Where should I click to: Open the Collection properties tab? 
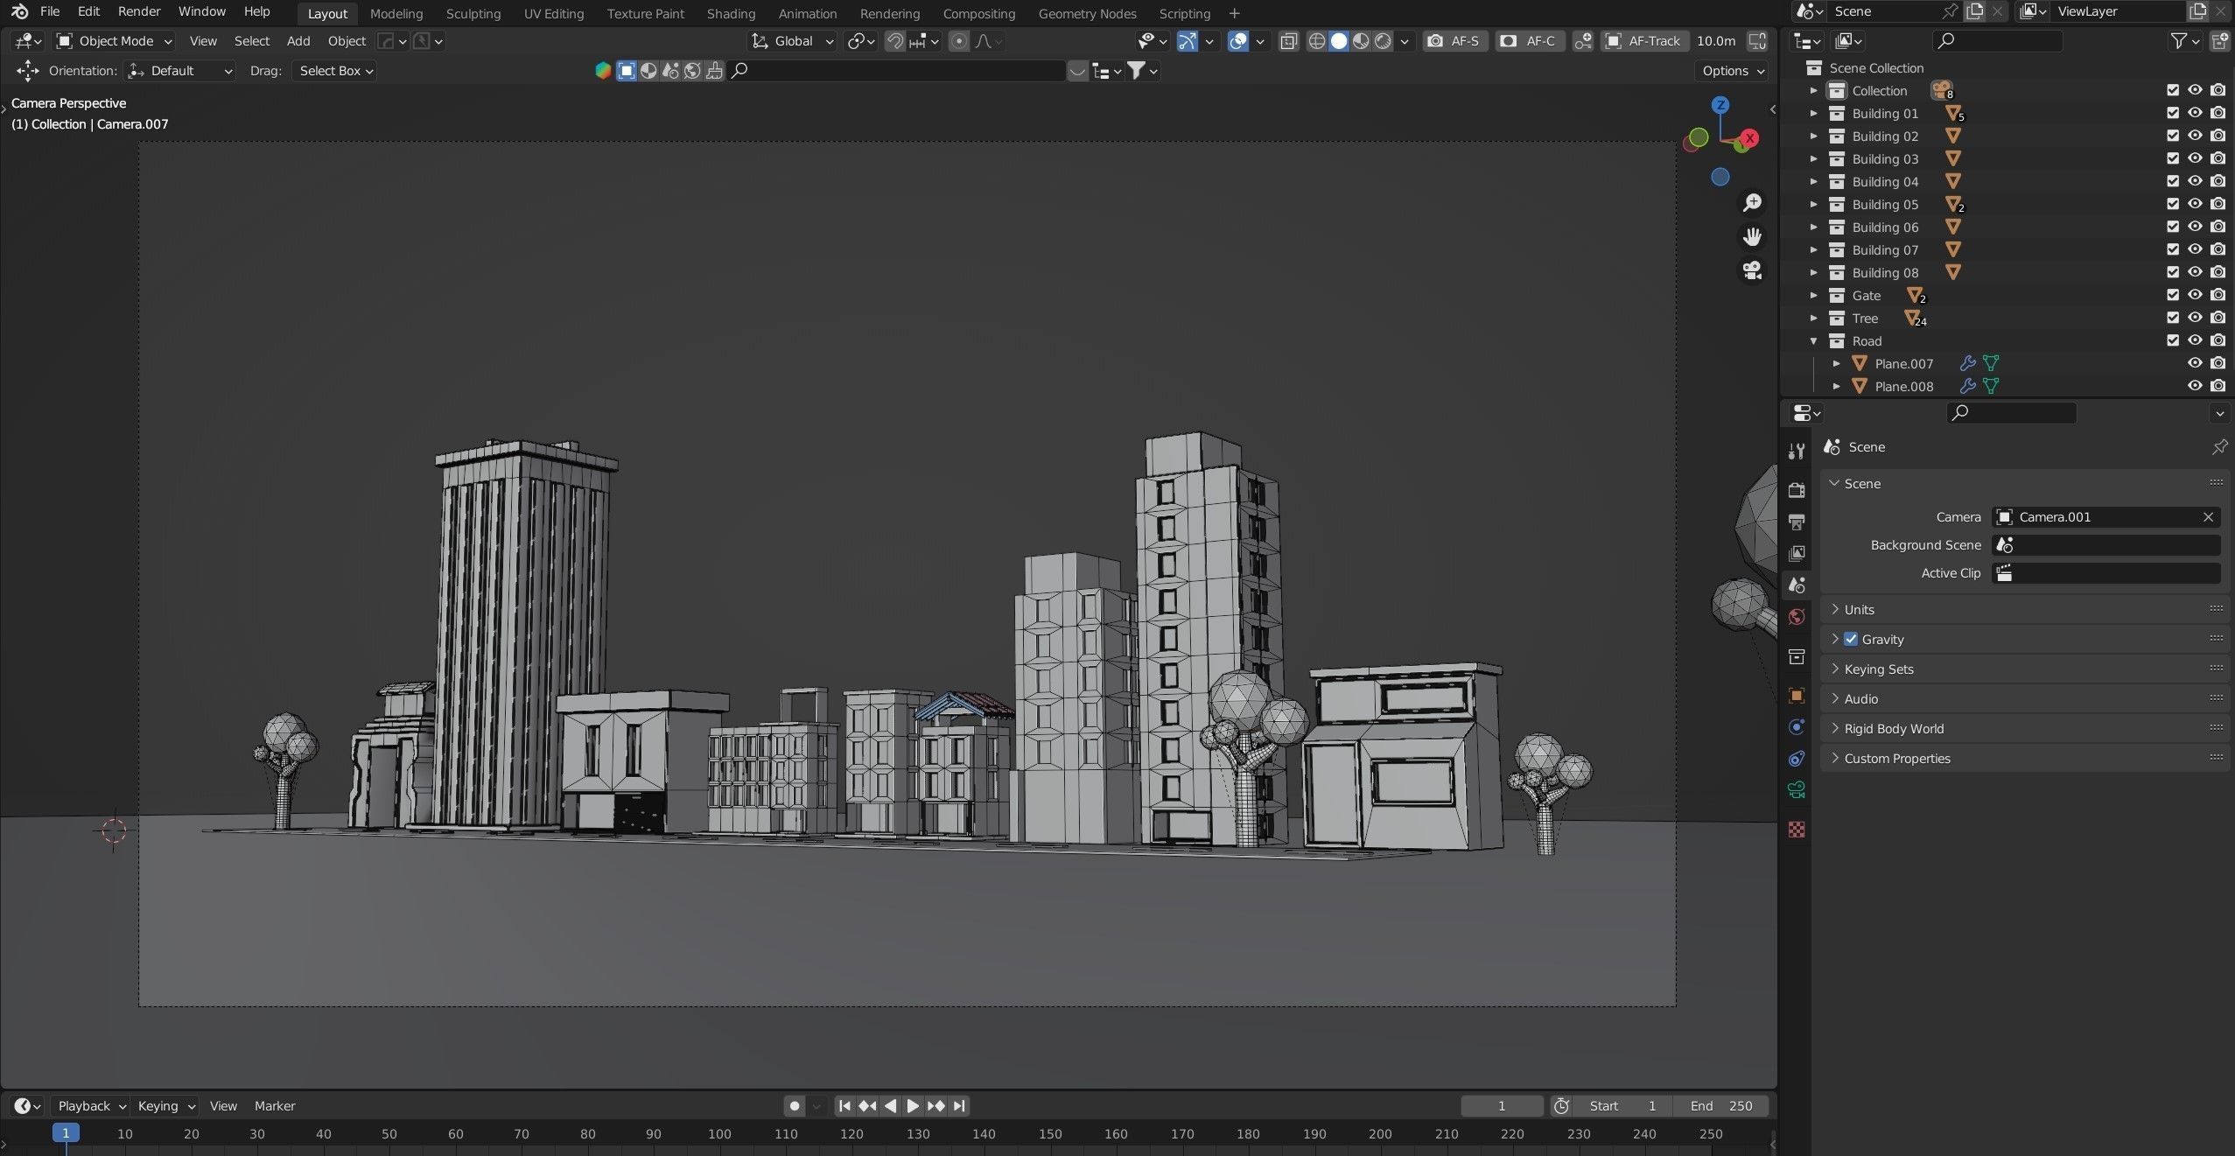(1797, 656)
